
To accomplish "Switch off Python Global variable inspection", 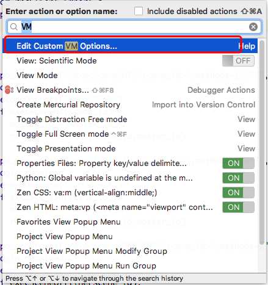I will point(238,178).
